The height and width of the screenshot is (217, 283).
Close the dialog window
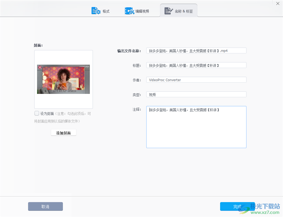[x=278, y=3]
